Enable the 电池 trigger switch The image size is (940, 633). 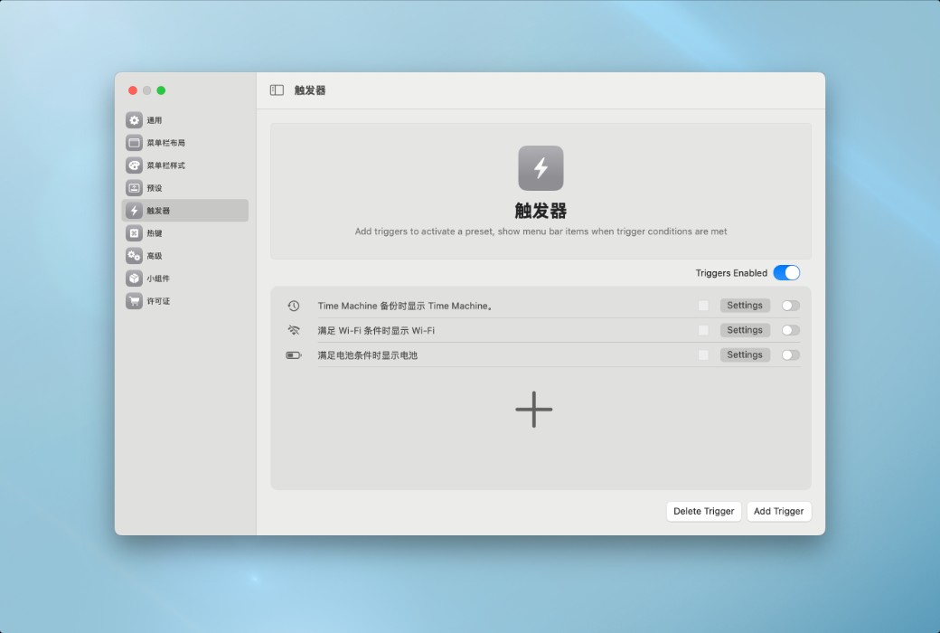(x=791, y=355)
